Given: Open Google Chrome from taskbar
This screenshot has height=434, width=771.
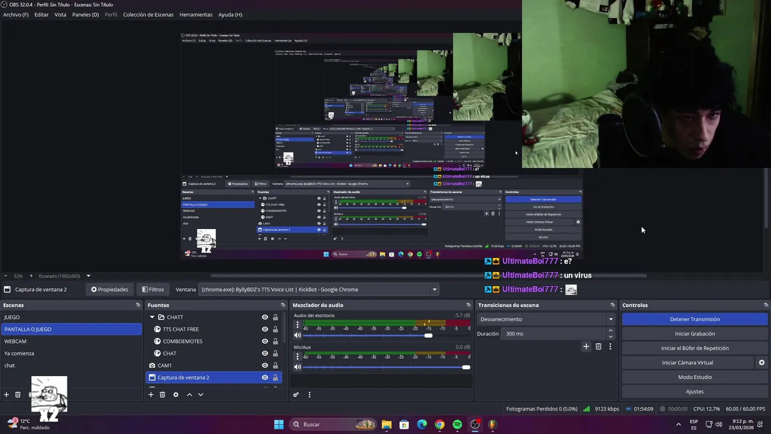Looking at the screenshot, I should pos(440,424).
